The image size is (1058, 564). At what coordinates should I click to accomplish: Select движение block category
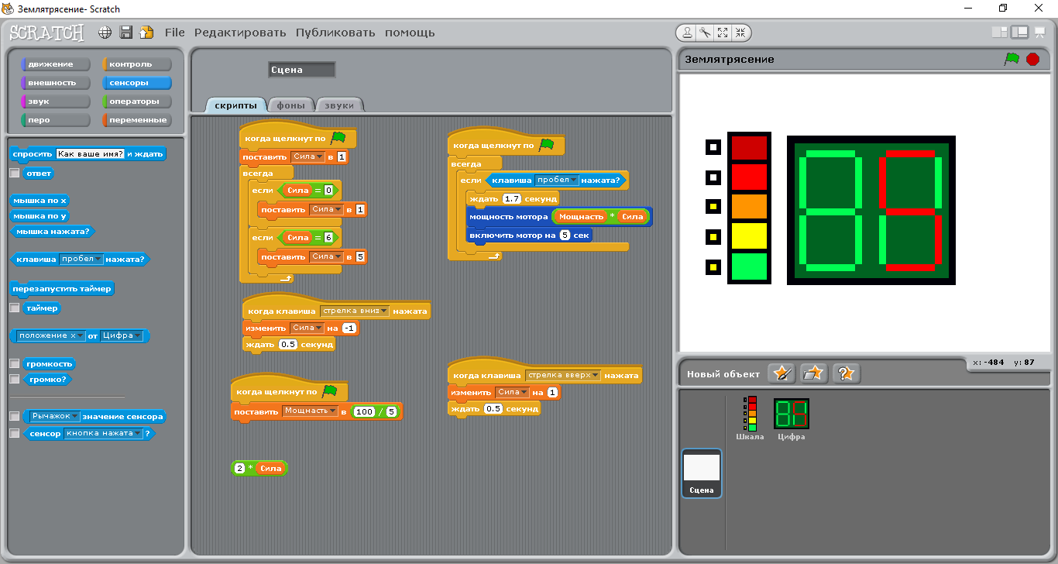pyautogui.click(x=56, y=64)
